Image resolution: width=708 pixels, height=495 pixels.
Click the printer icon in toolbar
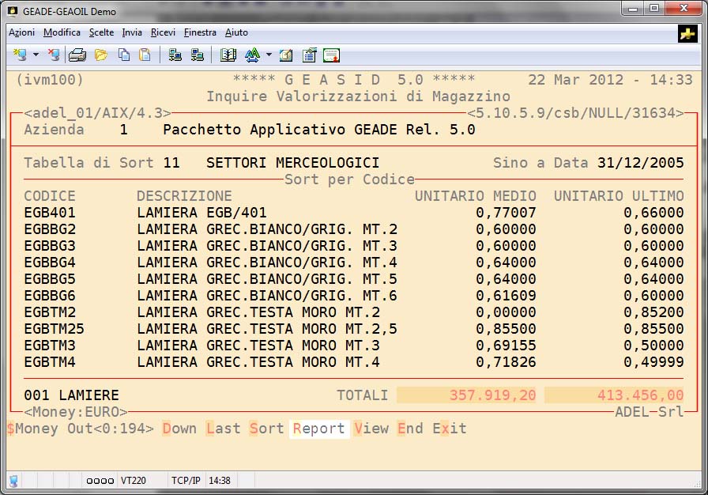point(77,55)
